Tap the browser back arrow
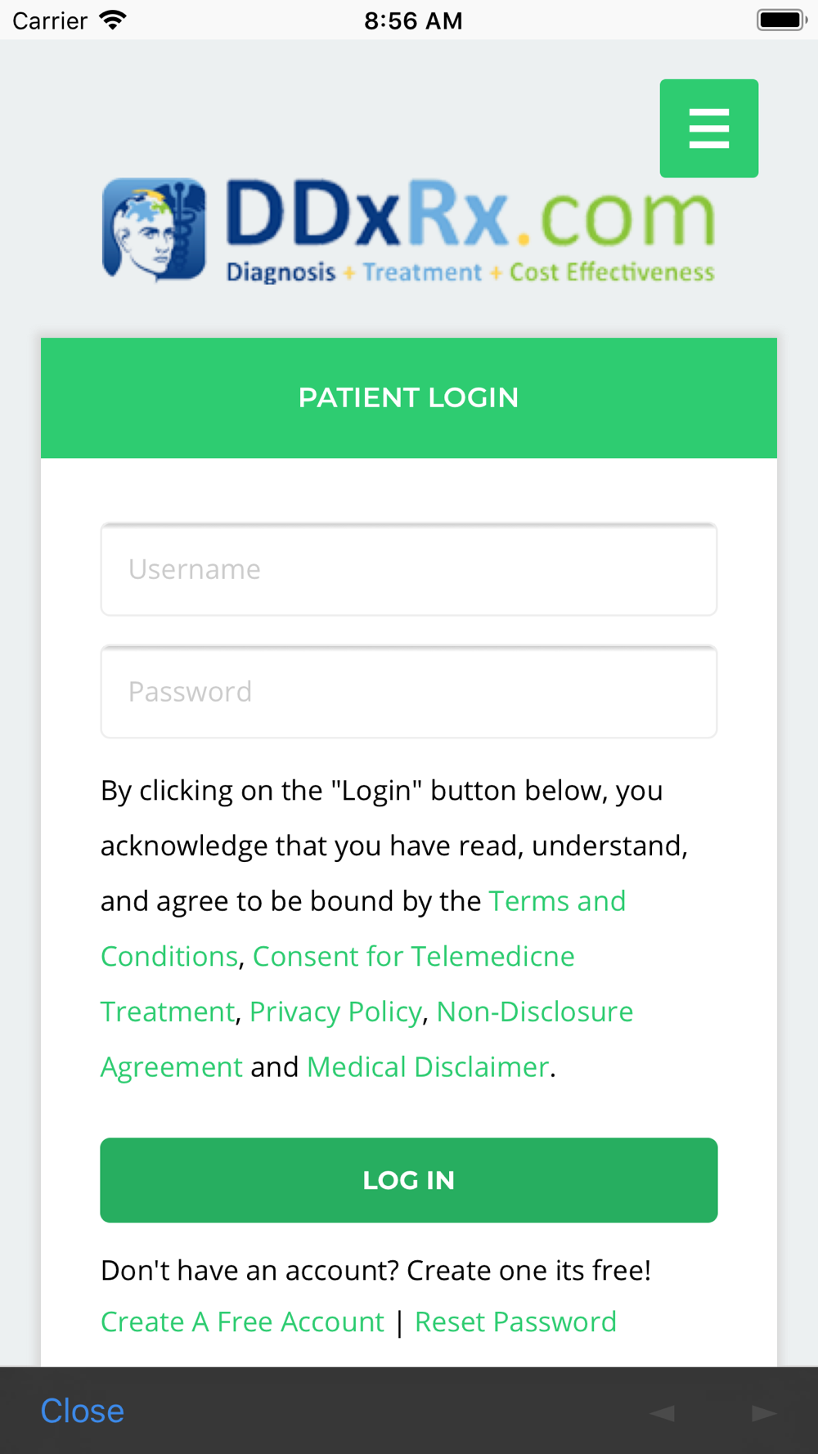The image size is (818, 1454). 663,1412
